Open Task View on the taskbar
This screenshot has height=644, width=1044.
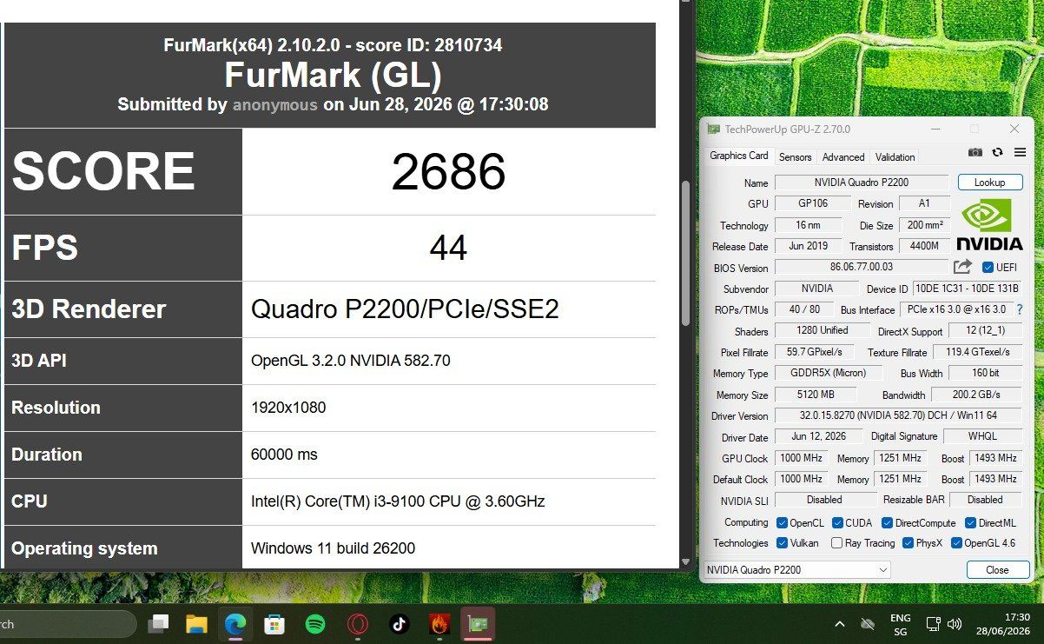click(x=158, y=624)
